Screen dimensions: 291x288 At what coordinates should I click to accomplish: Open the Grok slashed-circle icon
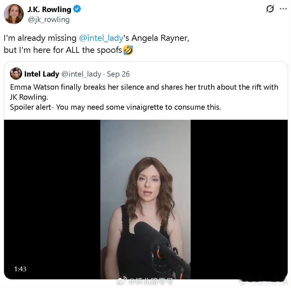[270, 9]
